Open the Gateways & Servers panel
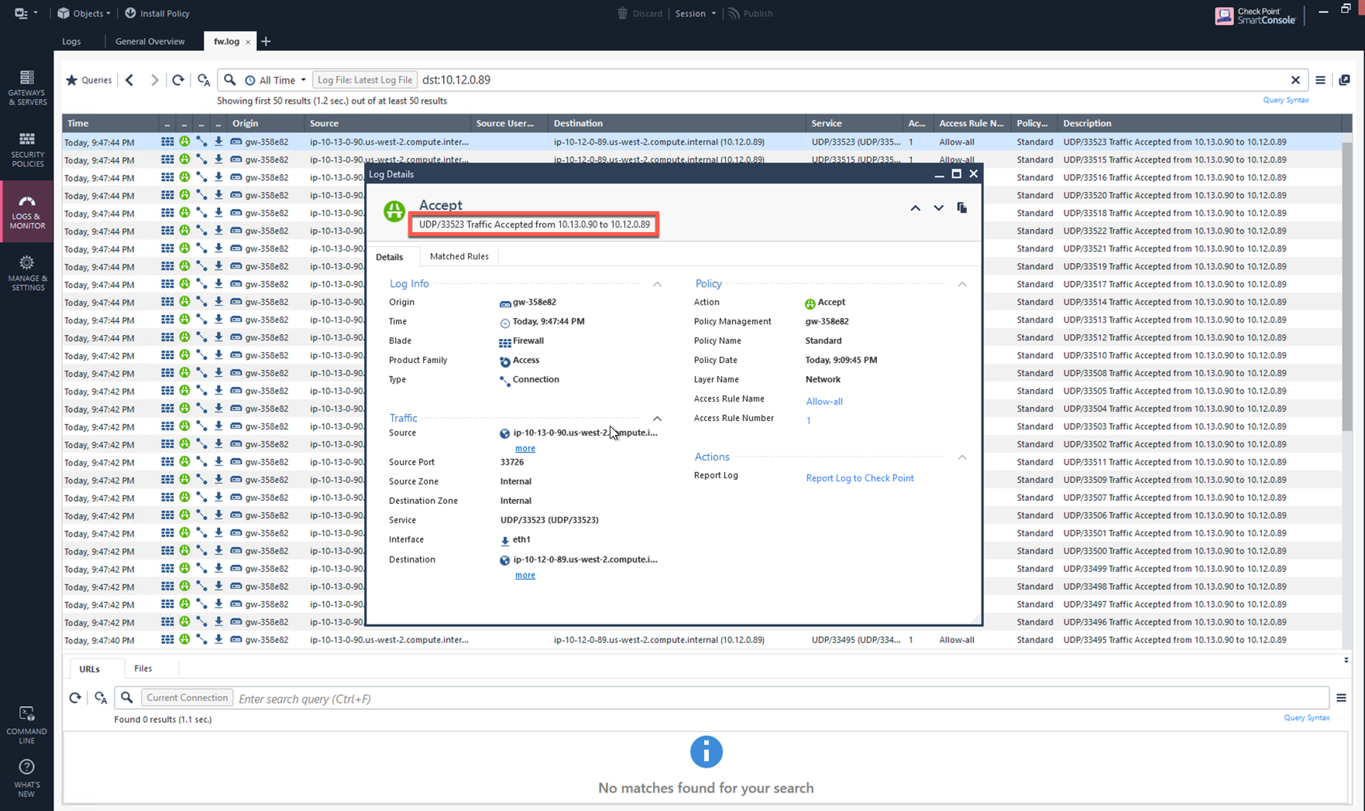This screenshot has height=811, width=1365. pyautogui.click(x=26, y=87)
